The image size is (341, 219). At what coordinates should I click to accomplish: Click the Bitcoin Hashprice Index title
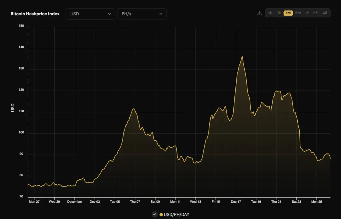coord(34,14)
